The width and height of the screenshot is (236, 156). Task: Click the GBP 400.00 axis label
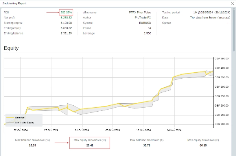[221, 68]
